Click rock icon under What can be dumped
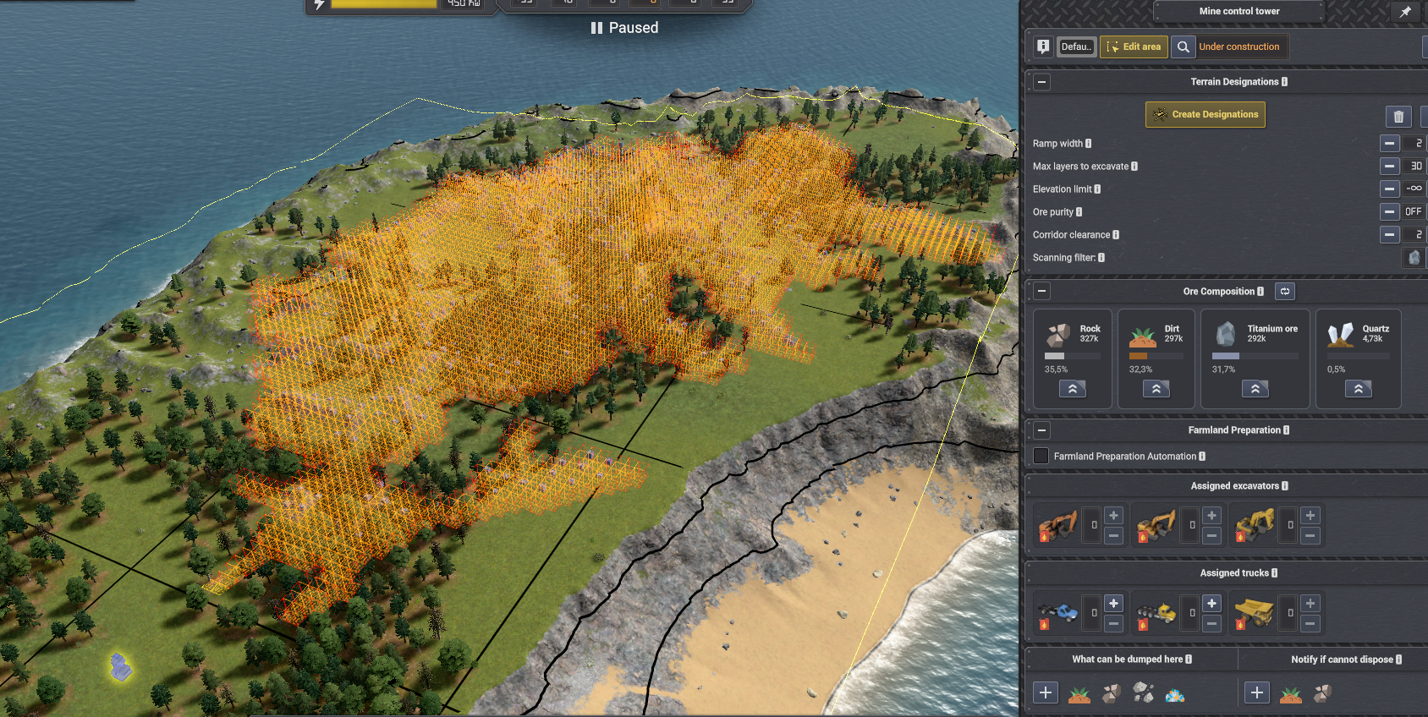The image size is (1428, 717). coord(1112,693)
